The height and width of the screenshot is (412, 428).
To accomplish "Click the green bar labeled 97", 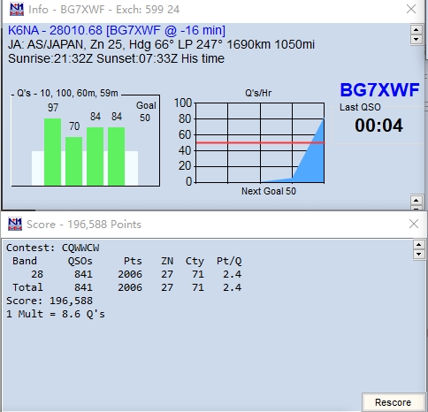I will pyautogui.click(x=53, y=152).
